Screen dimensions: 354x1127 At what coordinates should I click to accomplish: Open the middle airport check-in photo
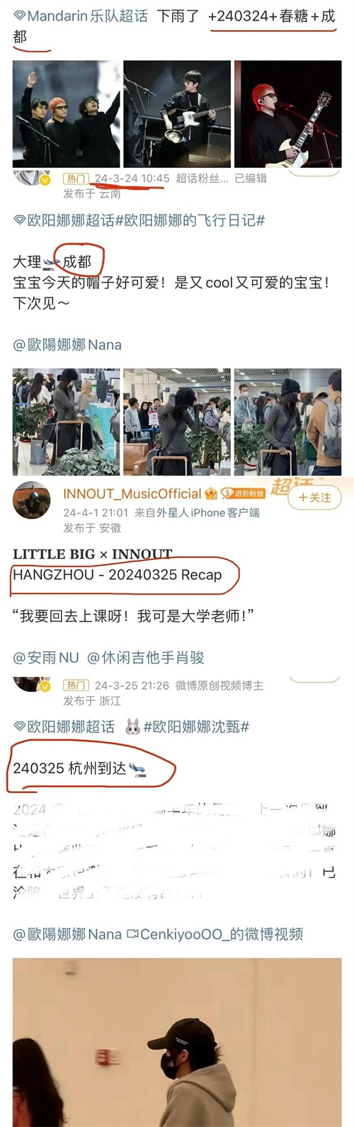point(177,422)
